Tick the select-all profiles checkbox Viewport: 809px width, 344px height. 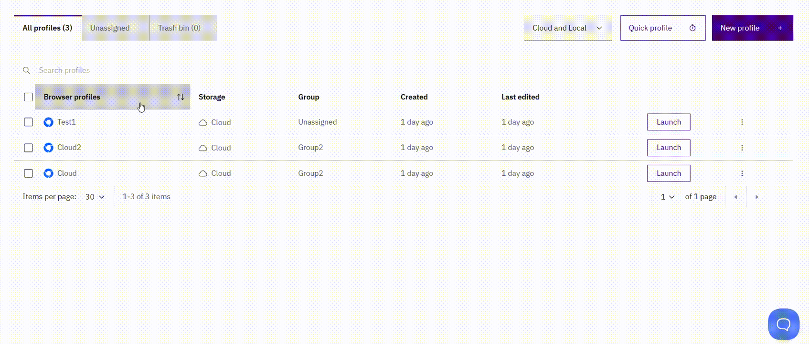[x=28, y=97]
